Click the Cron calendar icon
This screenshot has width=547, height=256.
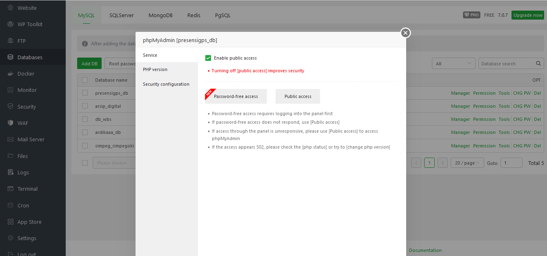pos(10,205)
